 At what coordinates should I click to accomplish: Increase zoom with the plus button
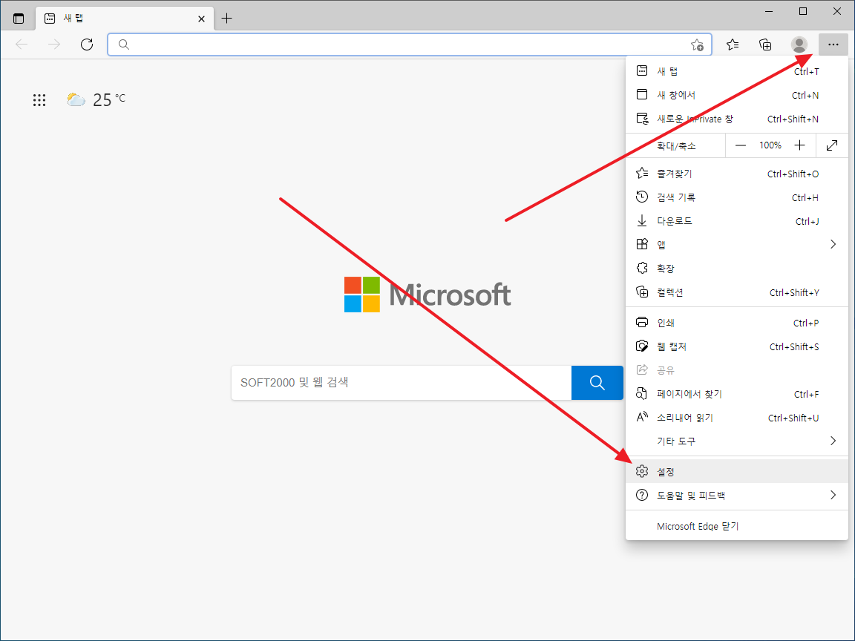tap(799, 145)
